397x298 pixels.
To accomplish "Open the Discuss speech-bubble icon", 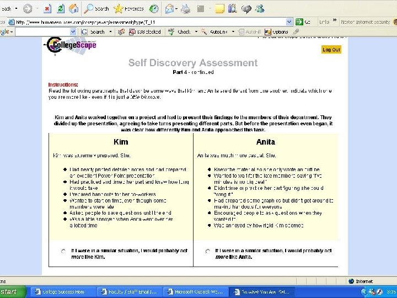I will tap(246, 9).
